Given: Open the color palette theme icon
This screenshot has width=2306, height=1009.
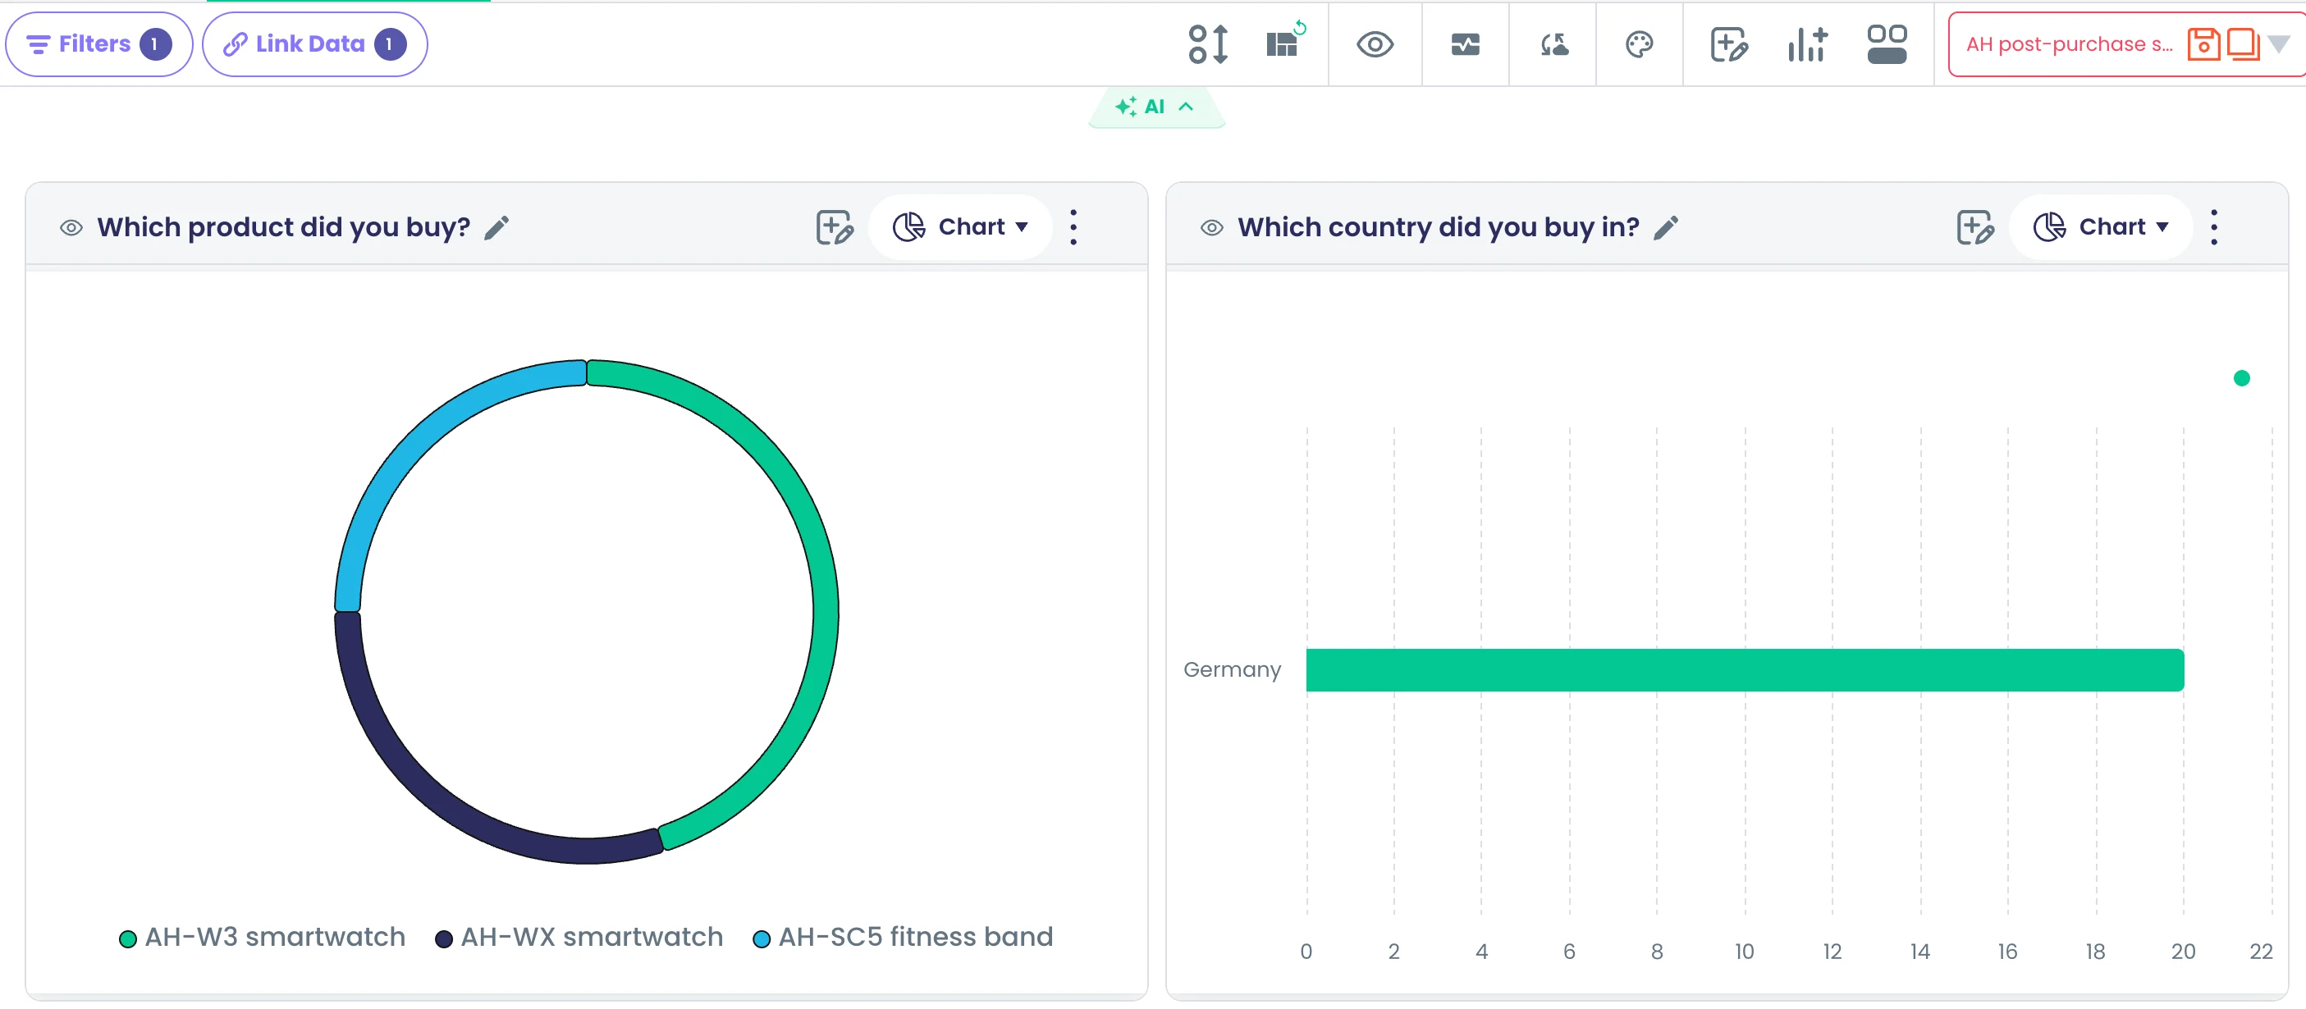Looking at the screenshot, I should tap(1638, 43).
